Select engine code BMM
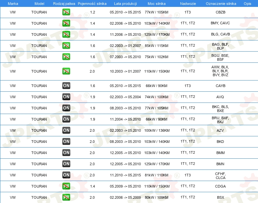Image resolution: width=258 pixels, height=203 pixels. [x=220, y=153]
